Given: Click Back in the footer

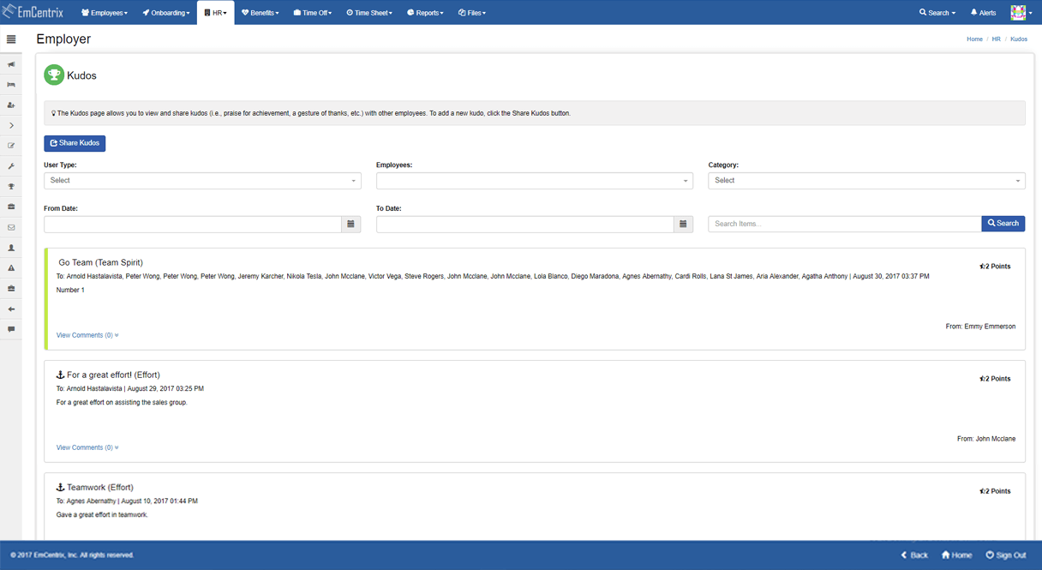Looking at the screenshot, I should click(x=914, y=555).
